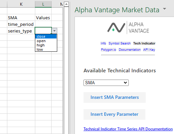Viewport: 174px width, 134px height.
Task: Click the 'Available Technical Indicators' heading
Action: (x=120, y=71)
